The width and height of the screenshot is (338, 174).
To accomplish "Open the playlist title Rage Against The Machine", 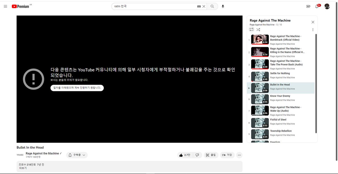I will pos(270,21).
